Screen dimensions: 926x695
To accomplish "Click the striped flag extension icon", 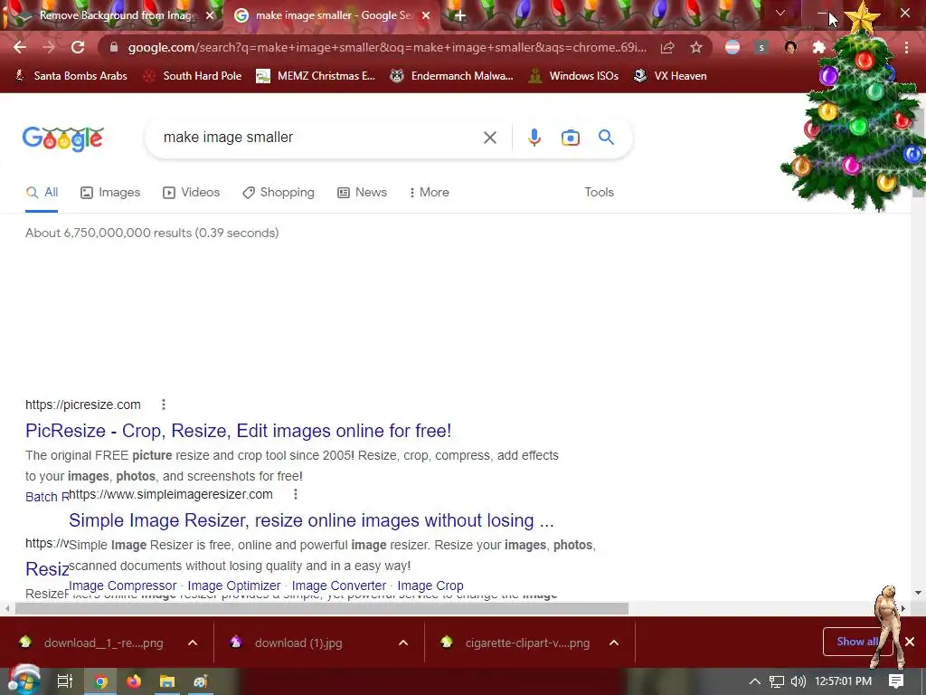I will pos(732,47).
